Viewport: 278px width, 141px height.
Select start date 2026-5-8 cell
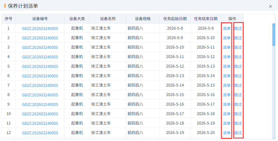[175, 28]
